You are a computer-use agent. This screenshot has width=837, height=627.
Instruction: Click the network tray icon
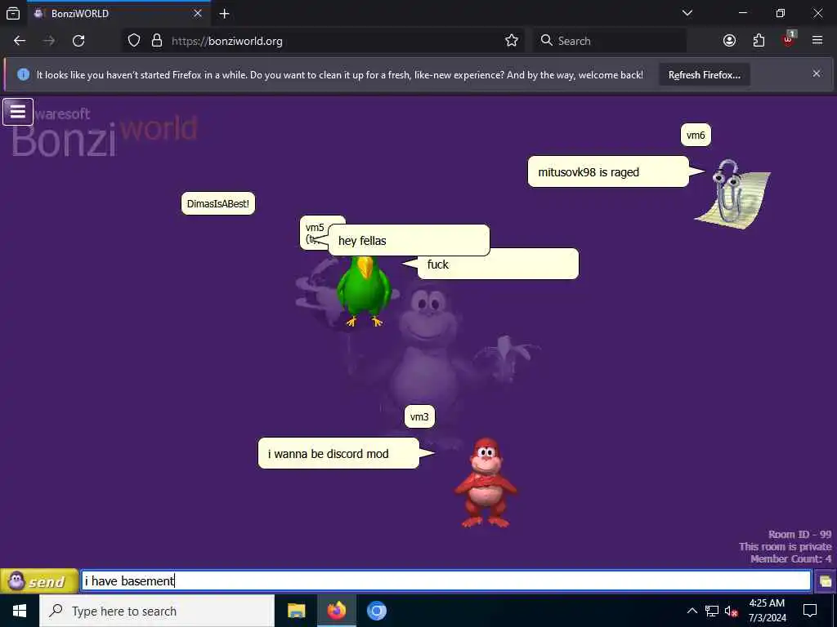(x=712, y=611)
